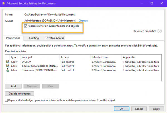Click Full control in the Administrators row
167x113 pixels.
[x=67, y=66]
